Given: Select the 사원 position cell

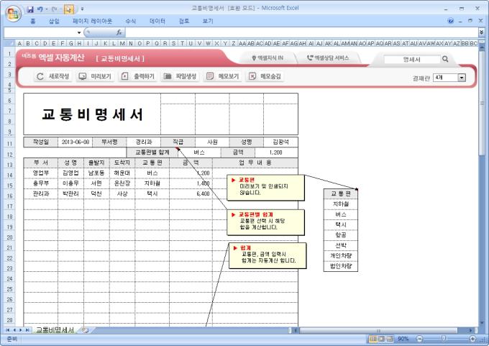Looking at the screenshot, I should [x=212, y=142].
